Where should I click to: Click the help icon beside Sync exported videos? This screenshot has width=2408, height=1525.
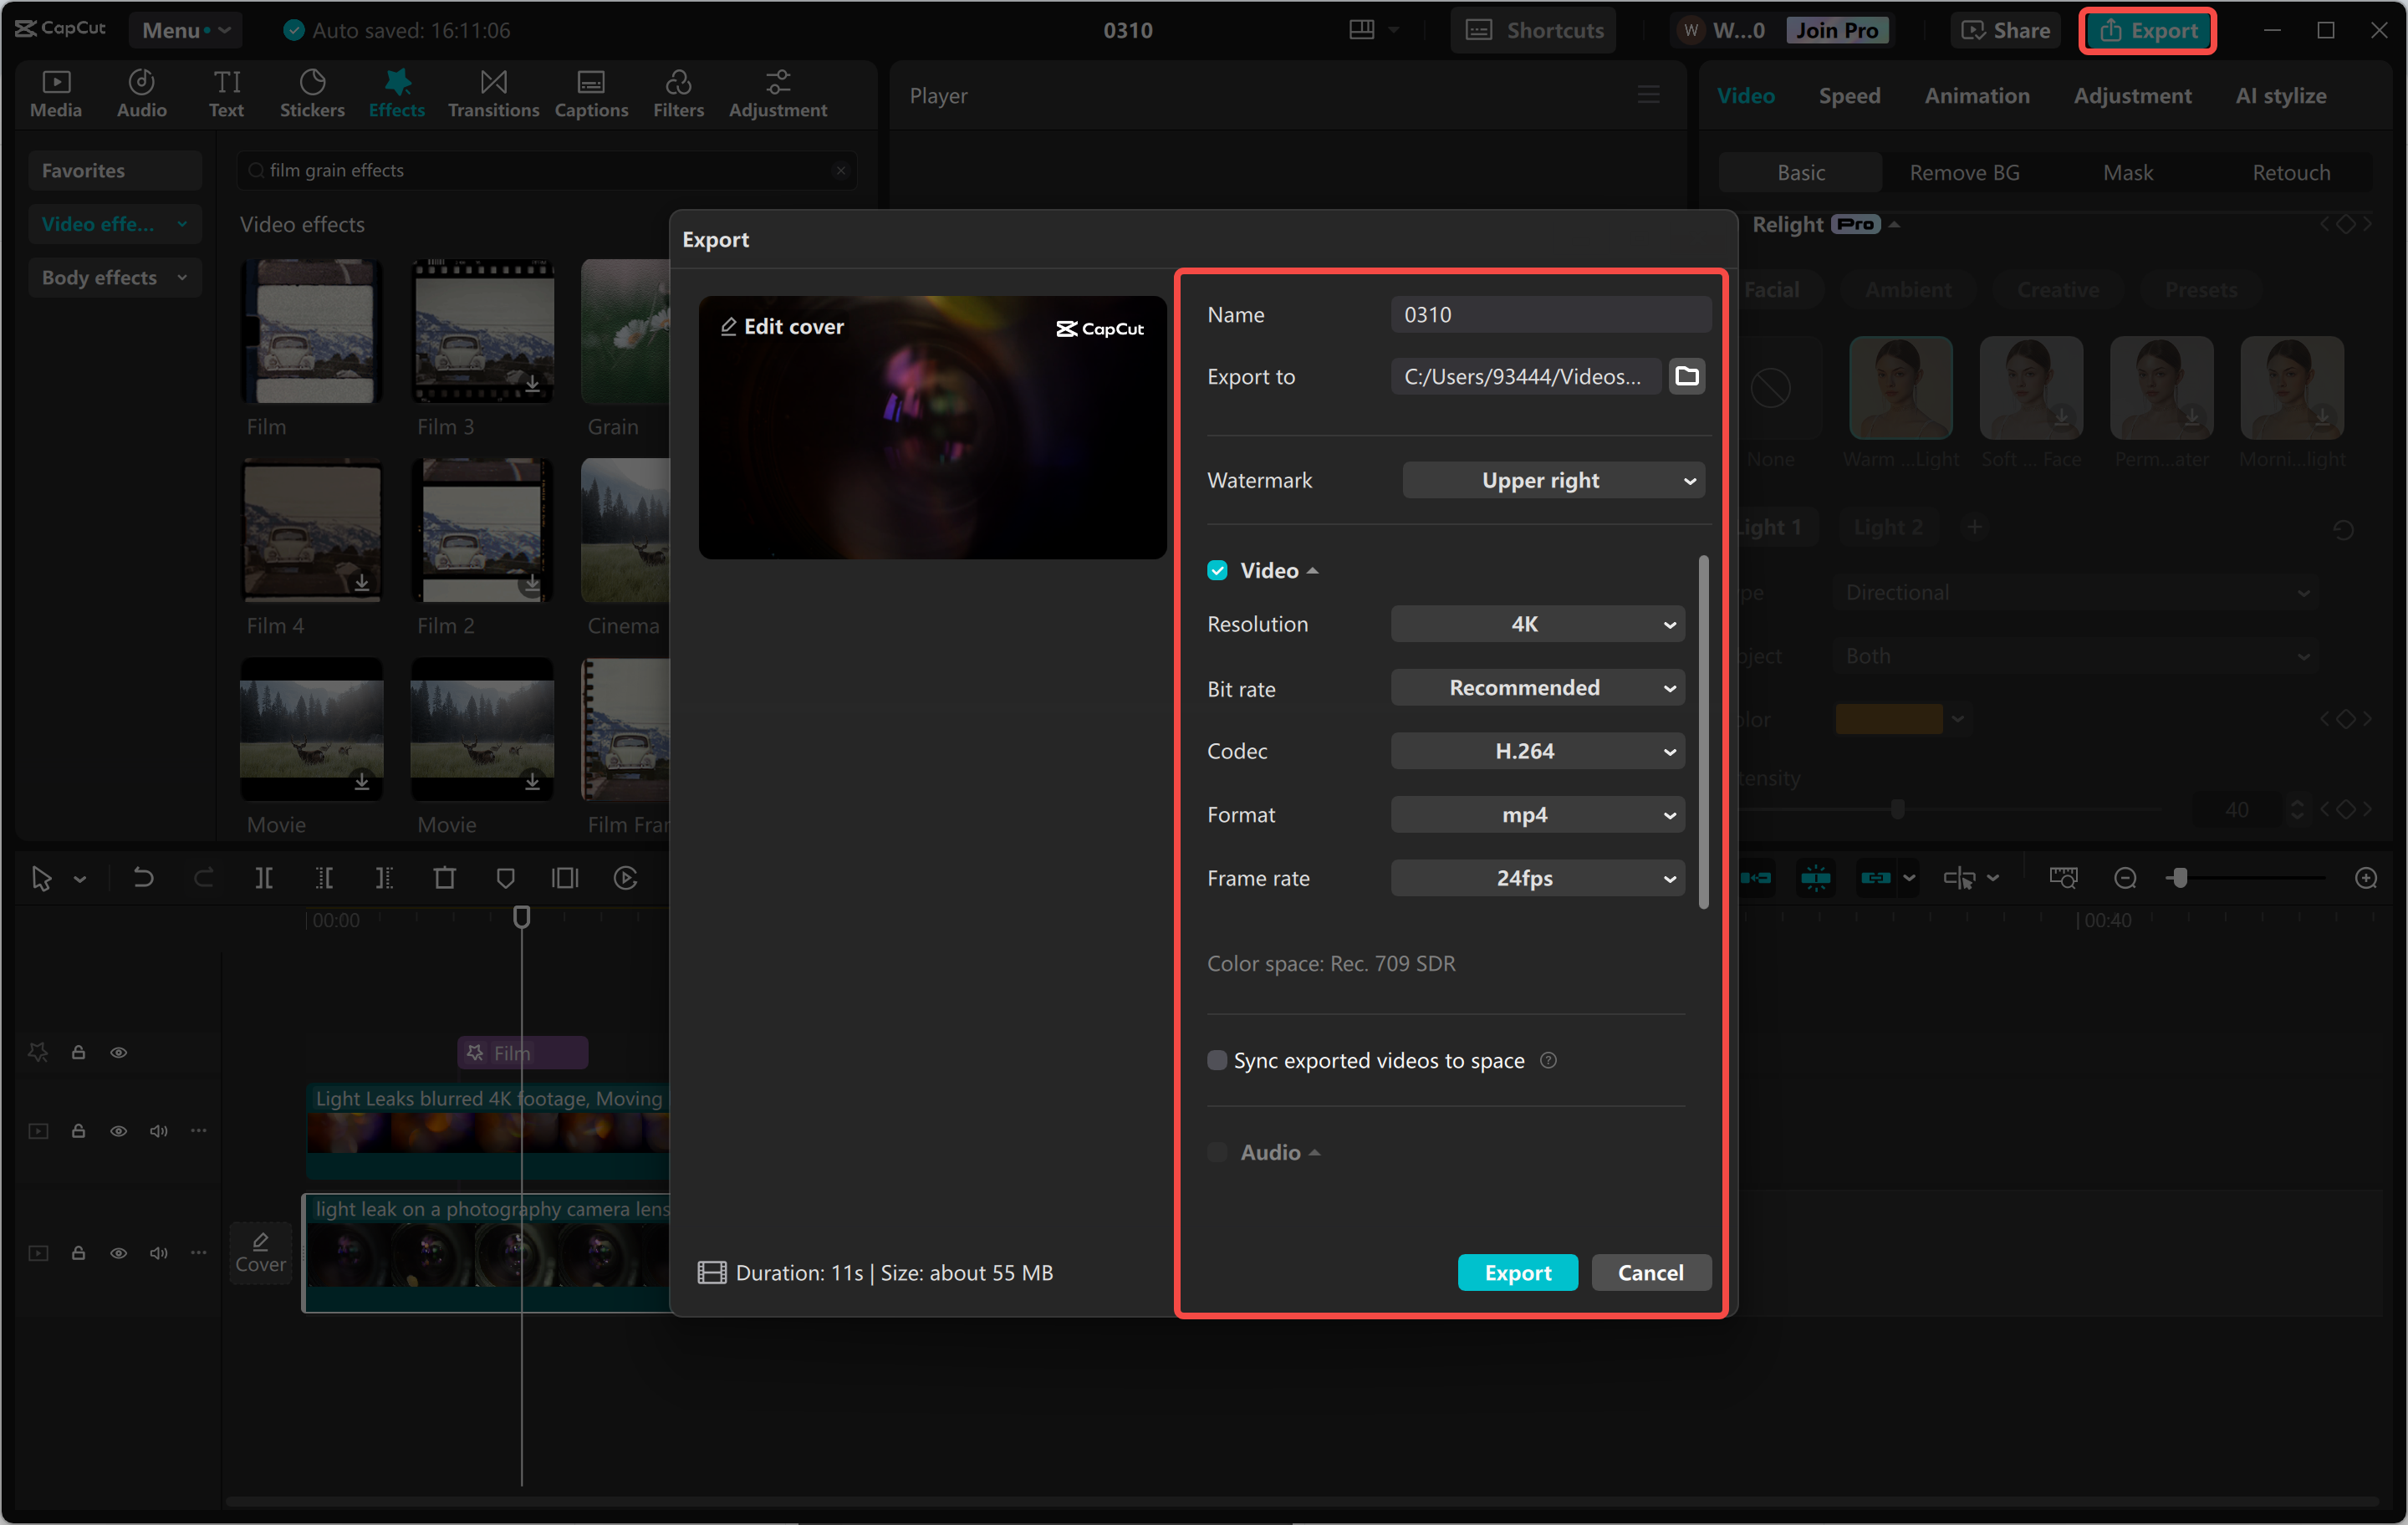pyautogui.click(x=1548, y=1060)
